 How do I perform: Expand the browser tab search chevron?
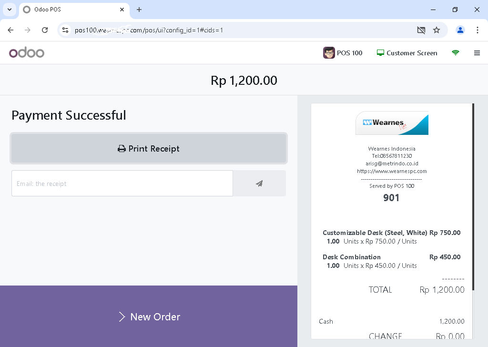click(10, 10)
